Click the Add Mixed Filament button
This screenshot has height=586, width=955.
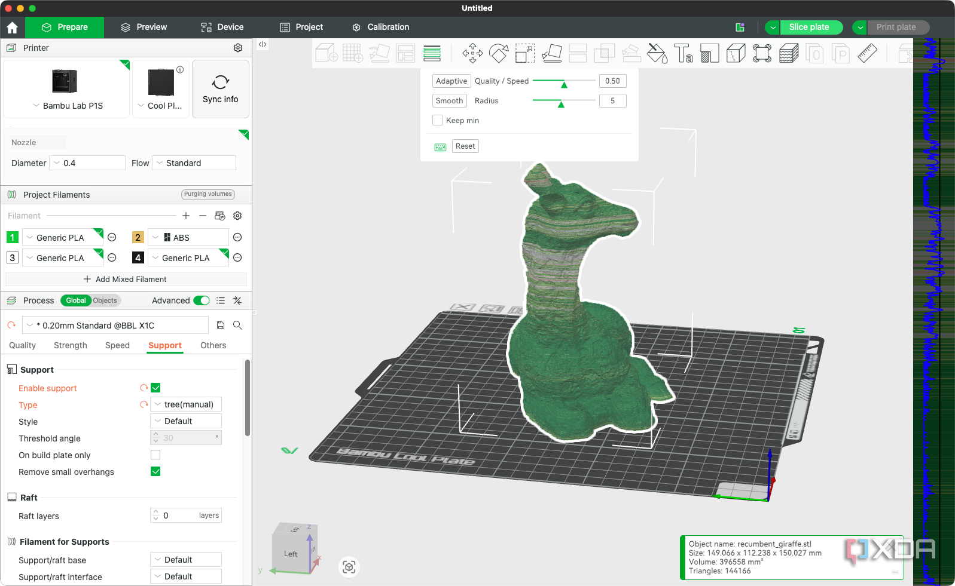point(126,279)
